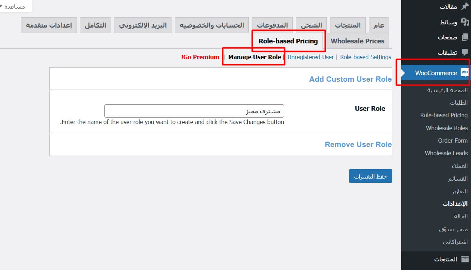Open the مقالات menu item

click(448, 7)
